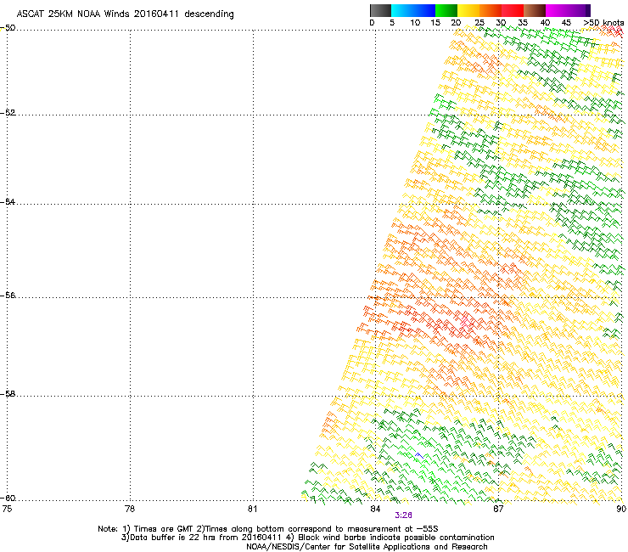Click the -56 latitude axis label
This screenshot has height=552, width=628.
coord(8,296)
